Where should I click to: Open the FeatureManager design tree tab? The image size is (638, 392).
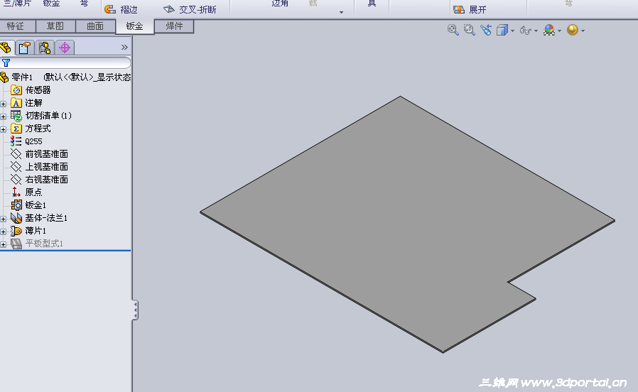pos(6,48)
